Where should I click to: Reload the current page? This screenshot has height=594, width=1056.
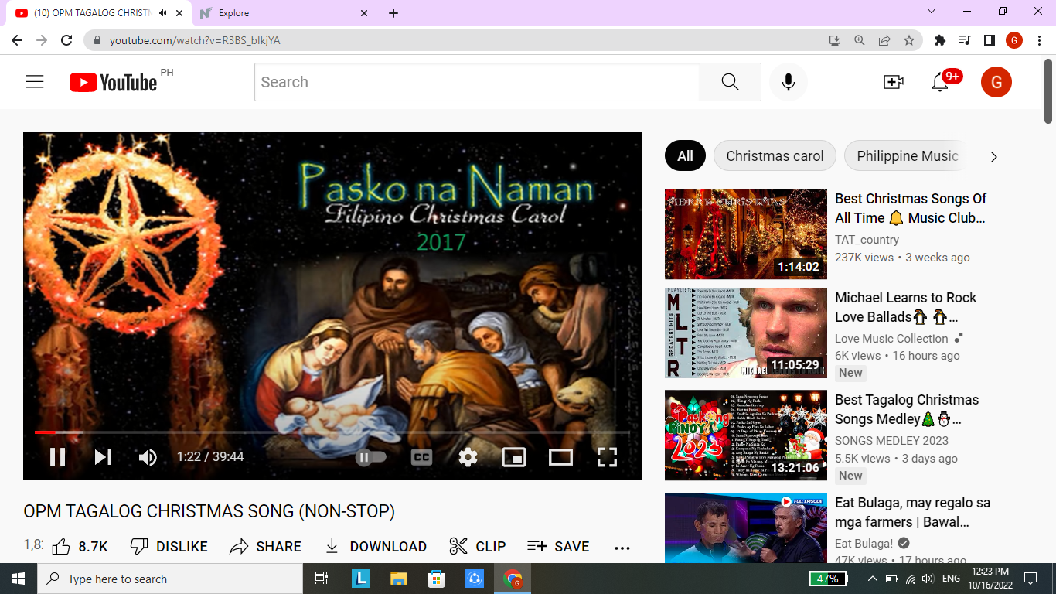(x=66, y=40)
